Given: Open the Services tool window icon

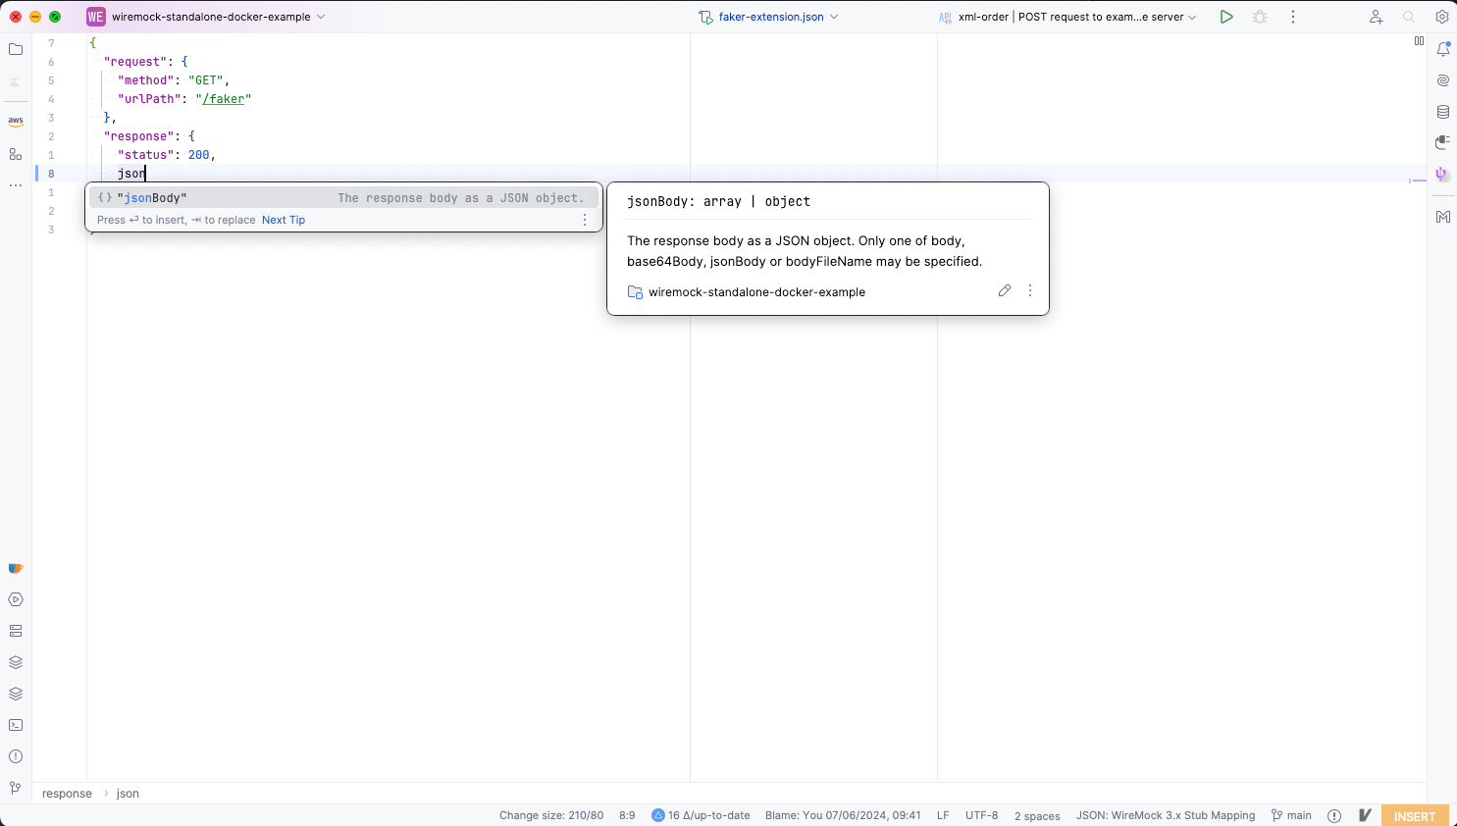Looking at the screenshot, I should [x=16, y=599].
